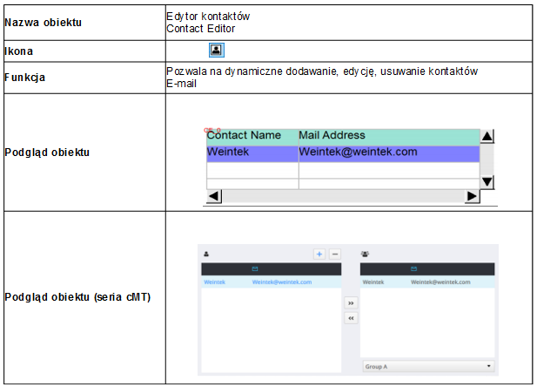The image size is (537, 387).
Task: Click the scroll left arrow of contact table
Action: [213, 196]
